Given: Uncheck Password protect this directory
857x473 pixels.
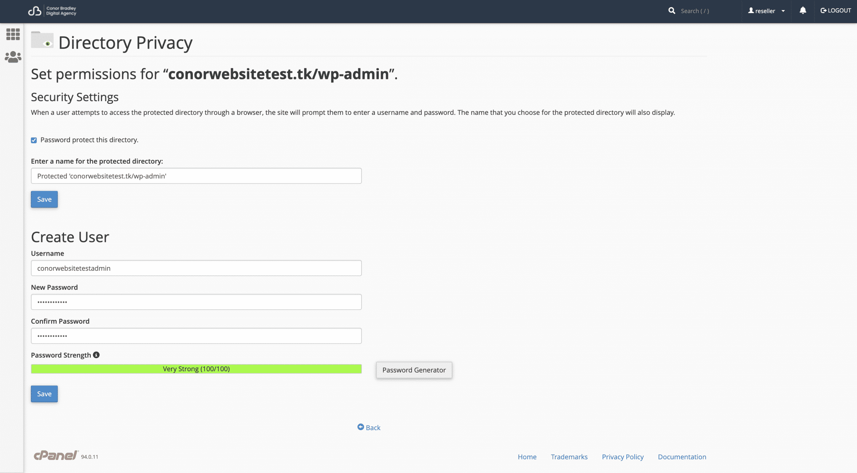Looking at the screenshot, I should tap(34, 140).
